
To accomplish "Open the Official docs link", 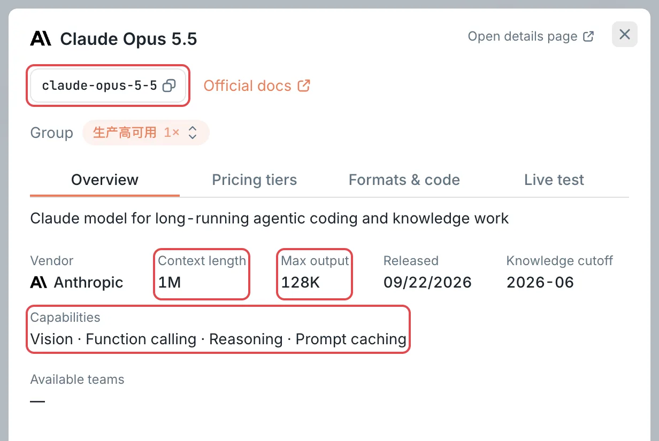I will (257, 86).
